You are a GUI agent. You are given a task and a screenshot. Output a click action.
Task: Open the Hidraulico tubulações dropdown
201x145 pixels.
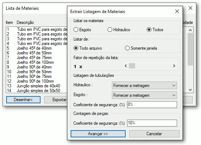click(145, 86)
